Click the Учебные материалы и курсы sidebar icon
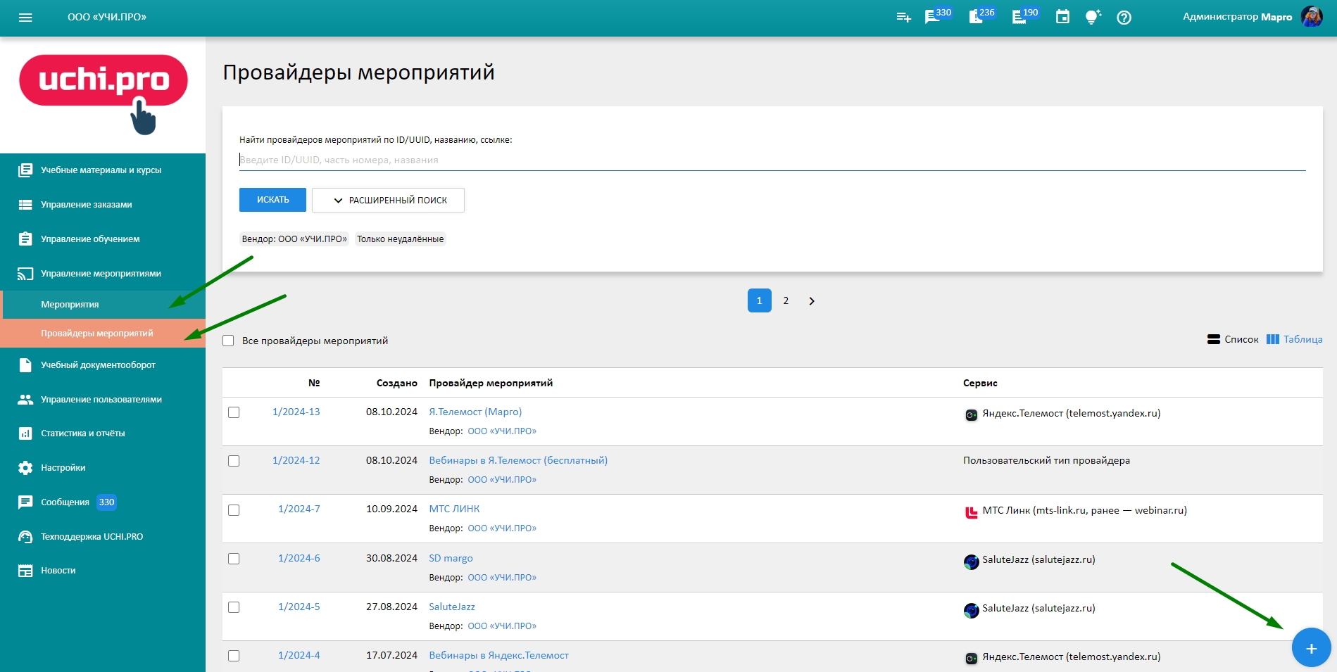Image resolution: width=1337 pixels, height=672 pixels. [25, 170]
